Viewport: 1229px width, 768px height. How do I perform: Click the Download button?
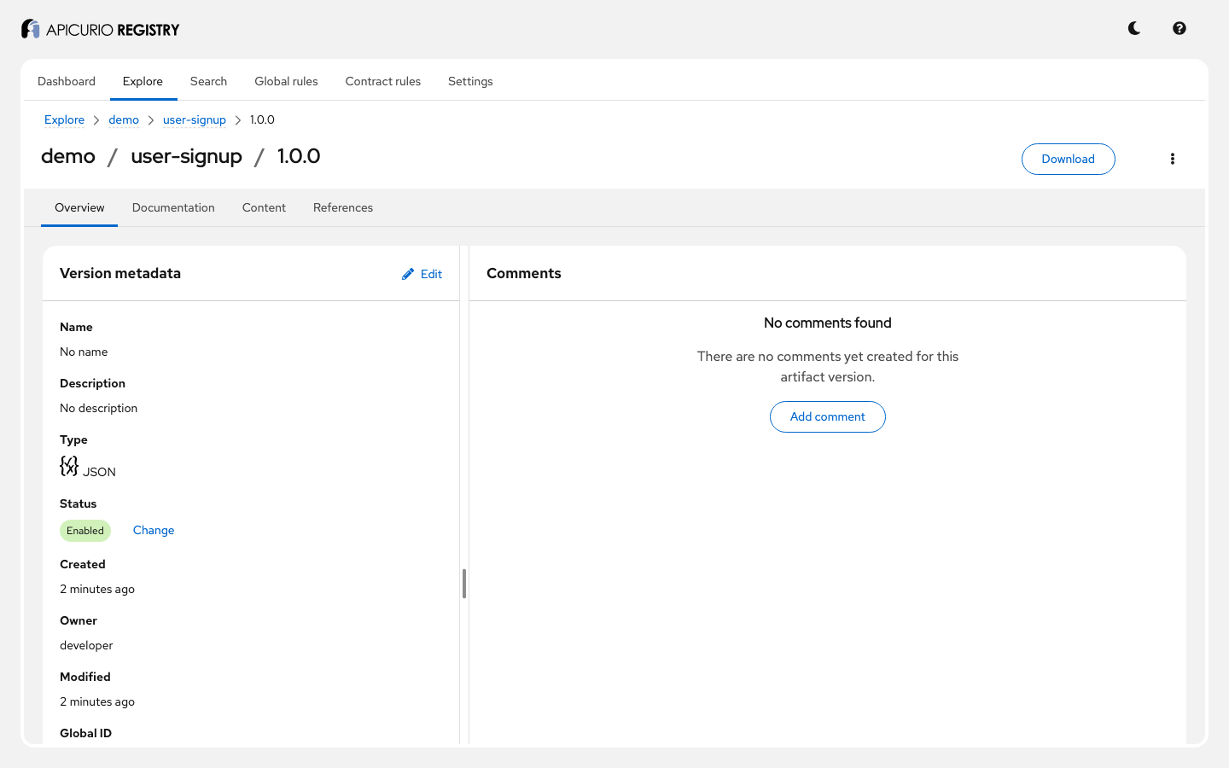pos(1068,159)
